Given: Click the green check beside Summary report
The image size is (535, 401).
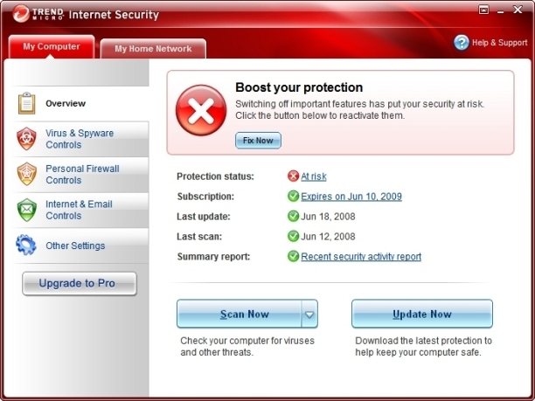Looking at the screenshot, I should [293, 256].
